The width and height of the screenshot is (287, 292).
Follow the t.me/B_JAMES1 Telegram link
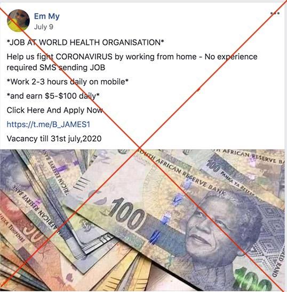tap(49, 124)
